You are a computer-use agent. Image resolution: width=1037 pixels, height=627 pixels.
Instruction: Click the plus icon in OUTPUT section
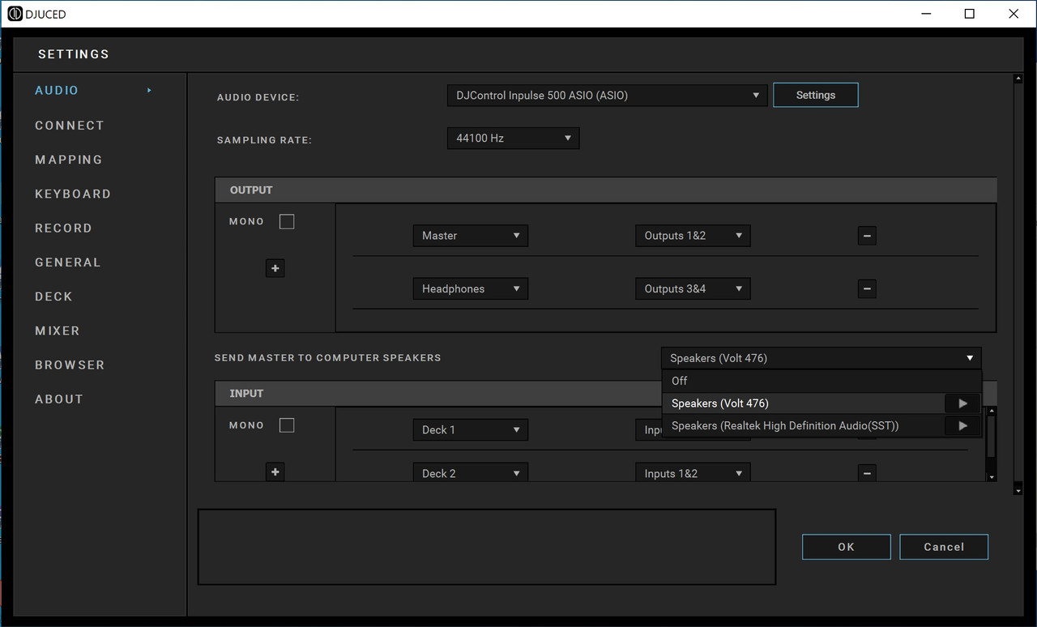click(275, 268)
